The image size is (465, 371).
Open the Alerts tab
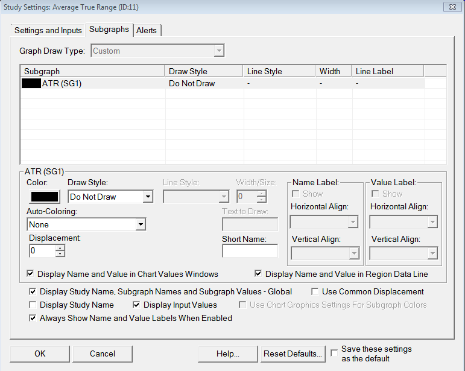click(x=147, y=30)
